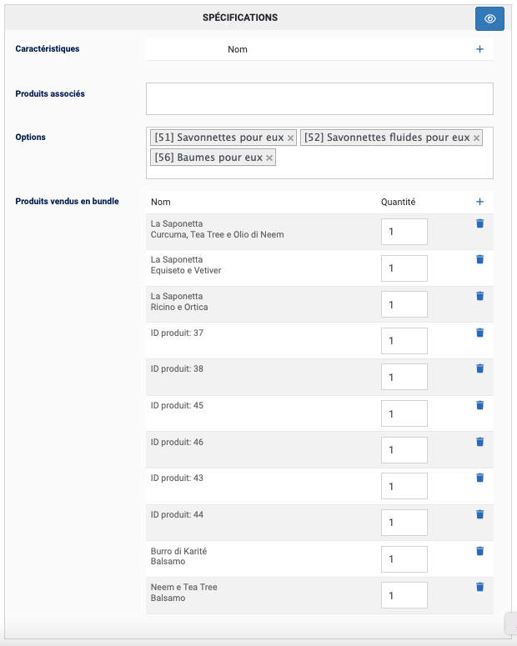517x646 pixels.
Task: Edit quantity for ID produit: 46
Action: (x=404, y=450)
